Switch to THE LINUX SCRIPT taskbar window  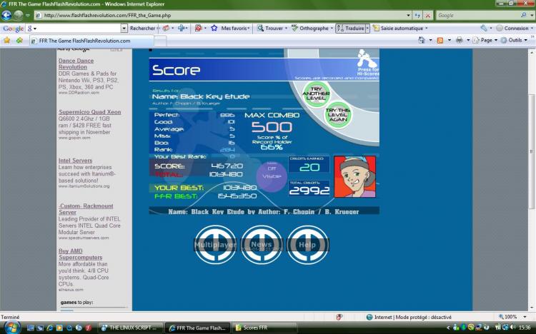129,328
